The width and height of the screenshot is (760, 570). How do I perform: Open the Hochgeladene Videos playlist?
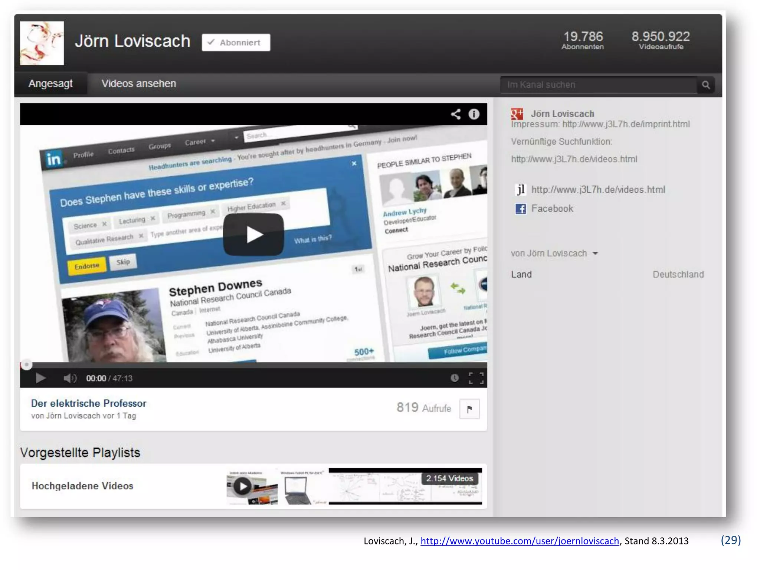(82, 486)
